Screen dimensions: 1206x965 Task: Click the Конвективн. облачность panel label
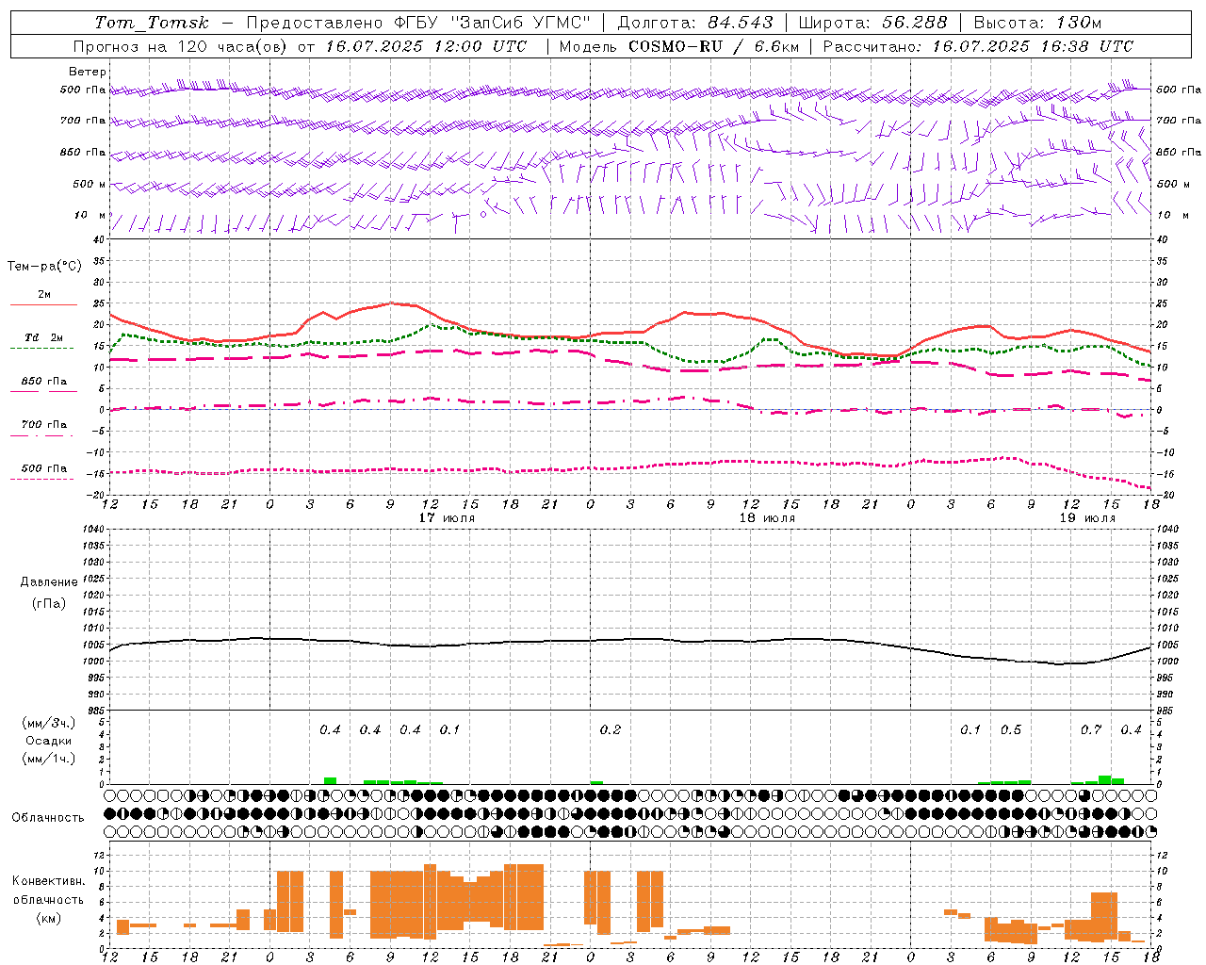pos(48,891)
